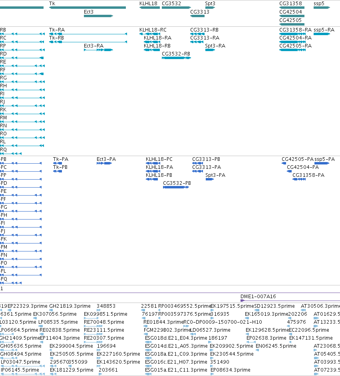Select the RP003469552.5prime EST label
The height and width of the screenshot is (376, 340).
(x=184, y=306)
